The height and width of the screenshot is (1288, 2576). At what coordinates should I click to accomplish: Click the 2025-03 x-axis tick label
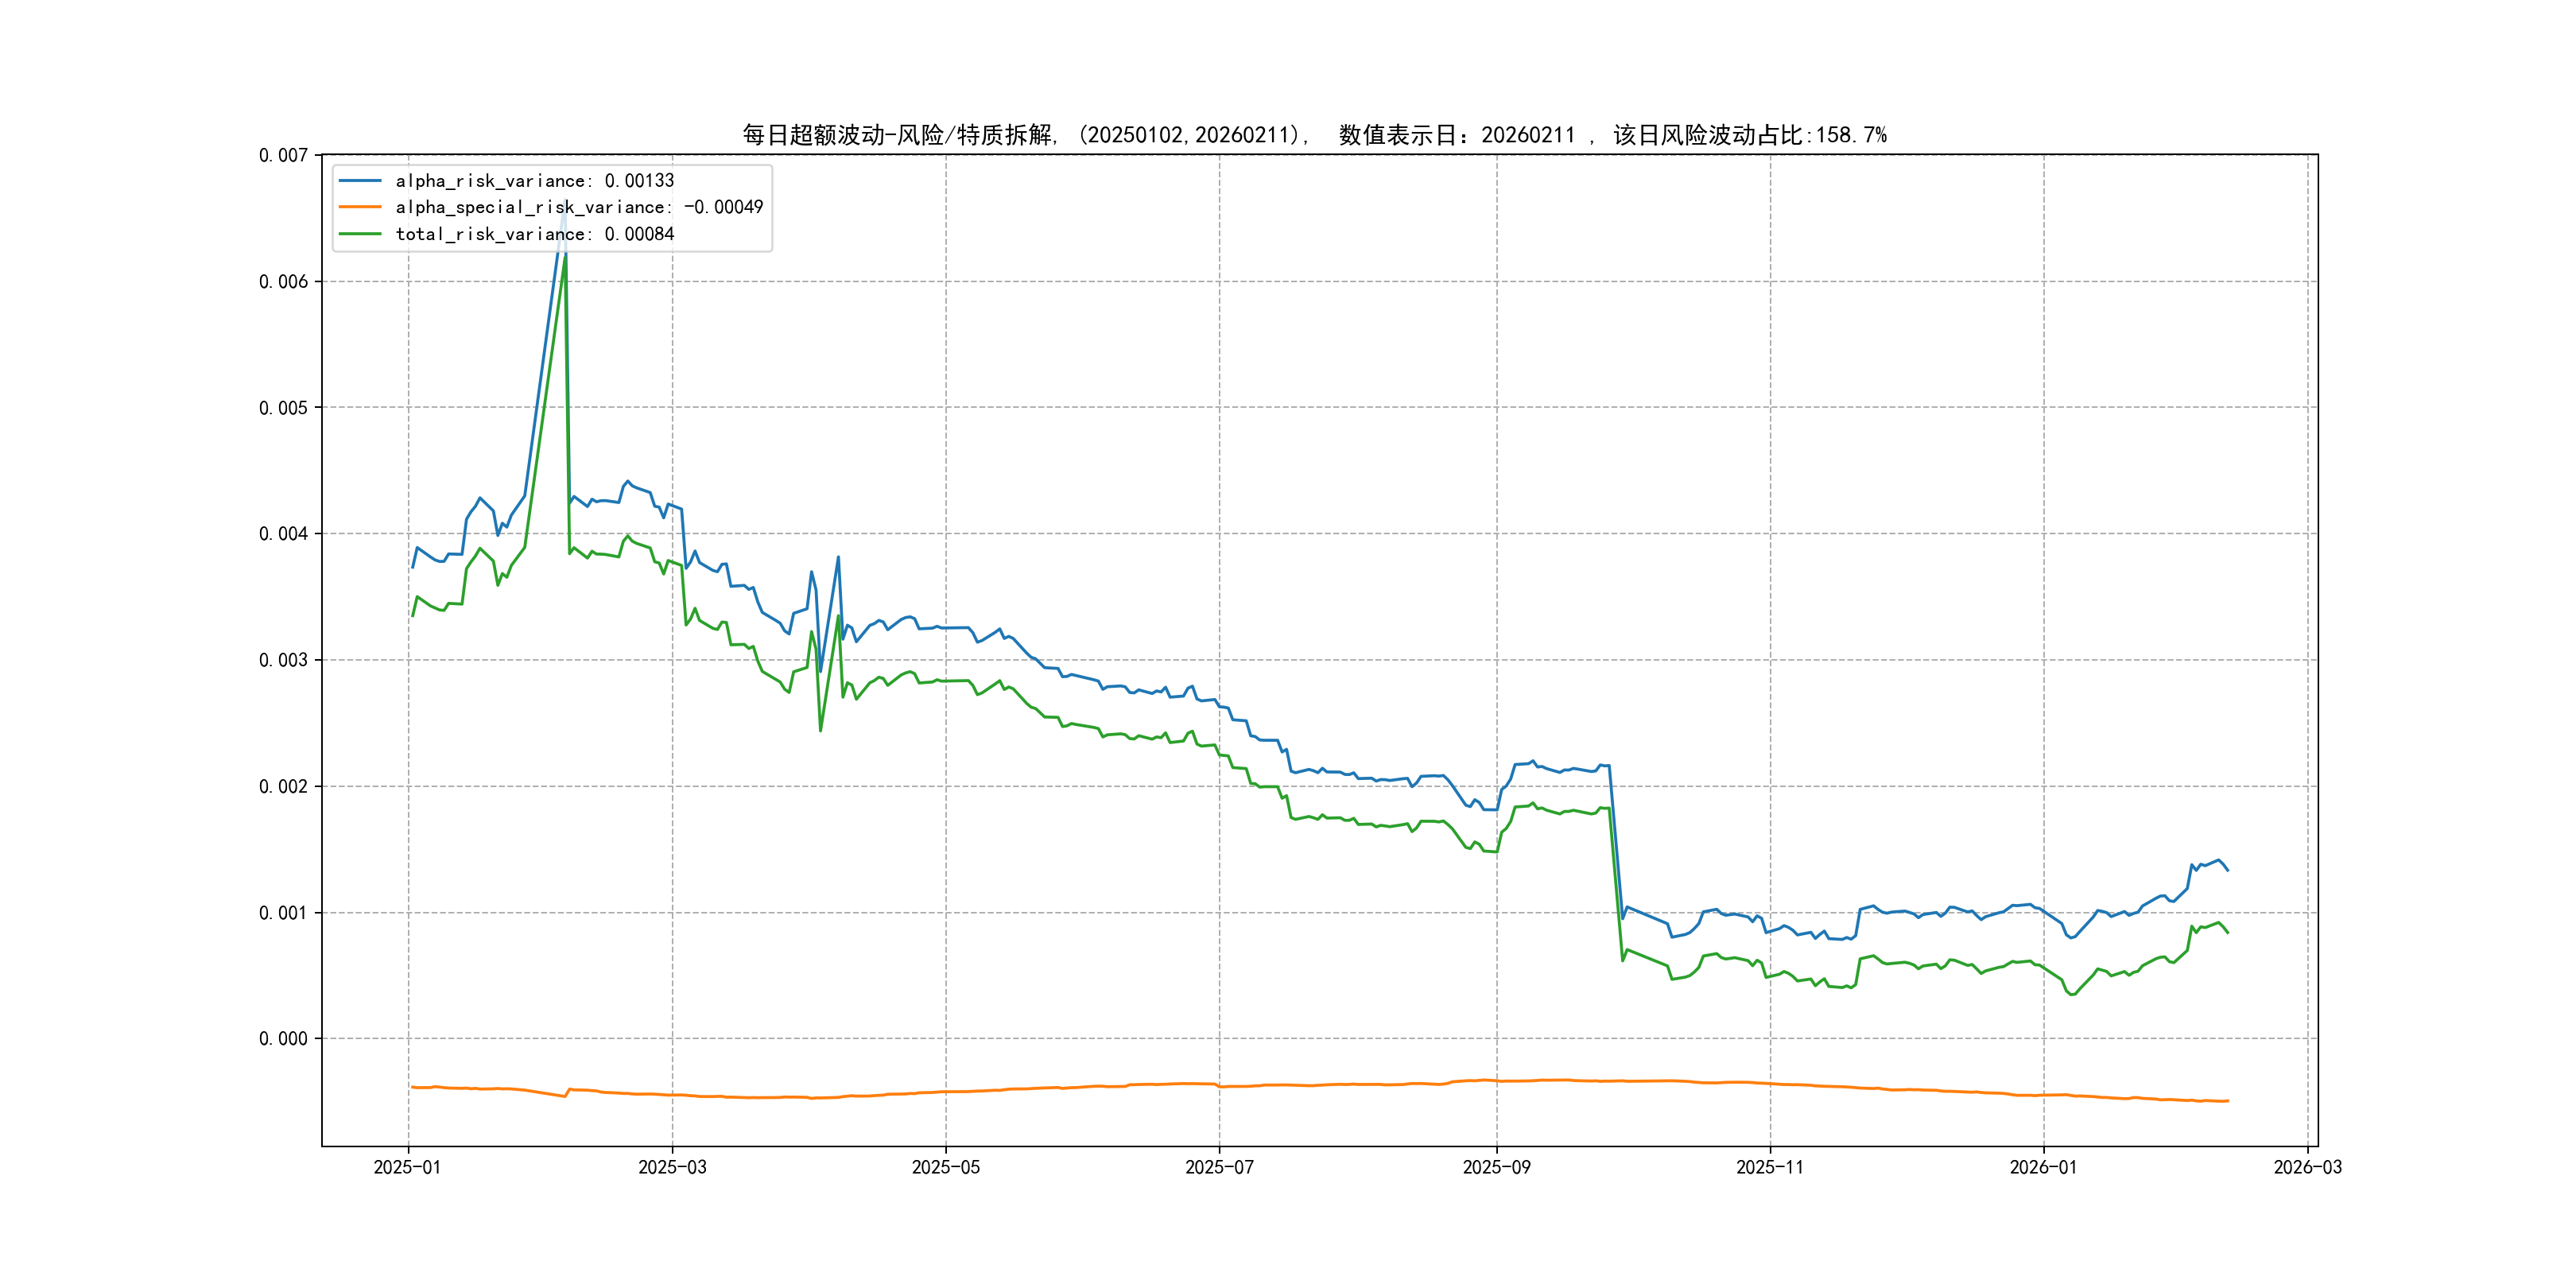pyautogui.click(x=672, y=1167)
